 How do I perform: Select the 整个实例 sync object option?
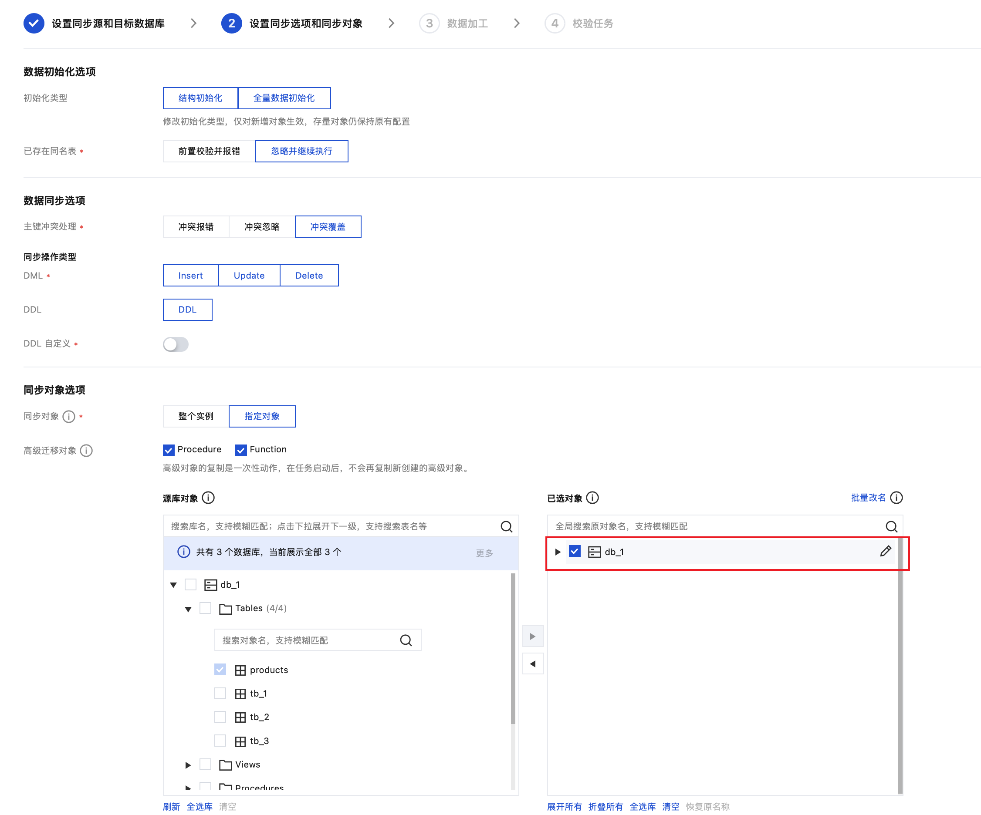pos(196,416)
